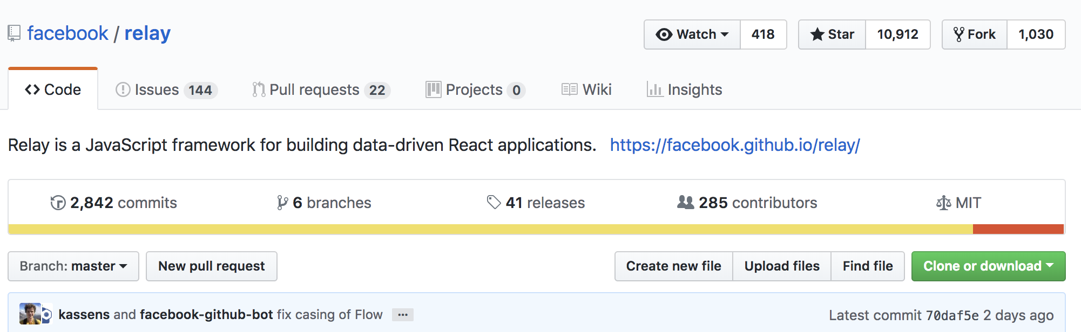
Task: Click the small committer bot avatar
Action: [x=47, y=315]
